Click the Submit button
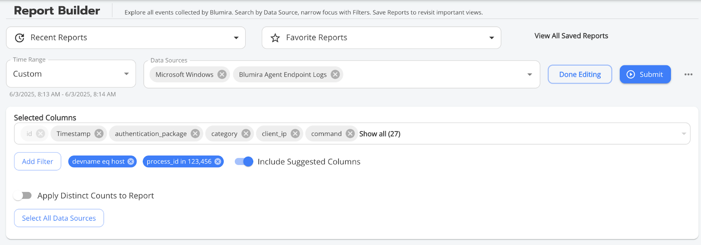This screenshot has height=245, width=701. (645, 74)
